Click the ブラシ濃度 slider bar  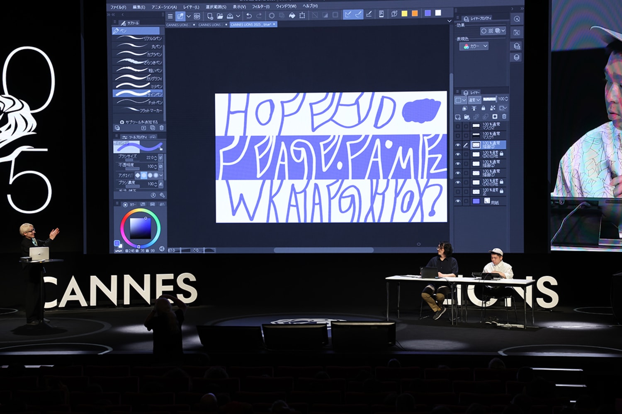point(132,187)
